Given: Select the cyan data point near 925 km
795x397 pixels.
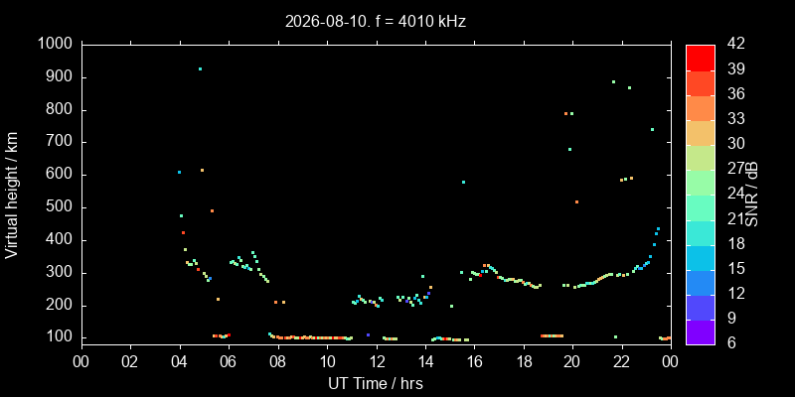Looking at the screenshot, I should pyautogui.click(x=201, y=68).
